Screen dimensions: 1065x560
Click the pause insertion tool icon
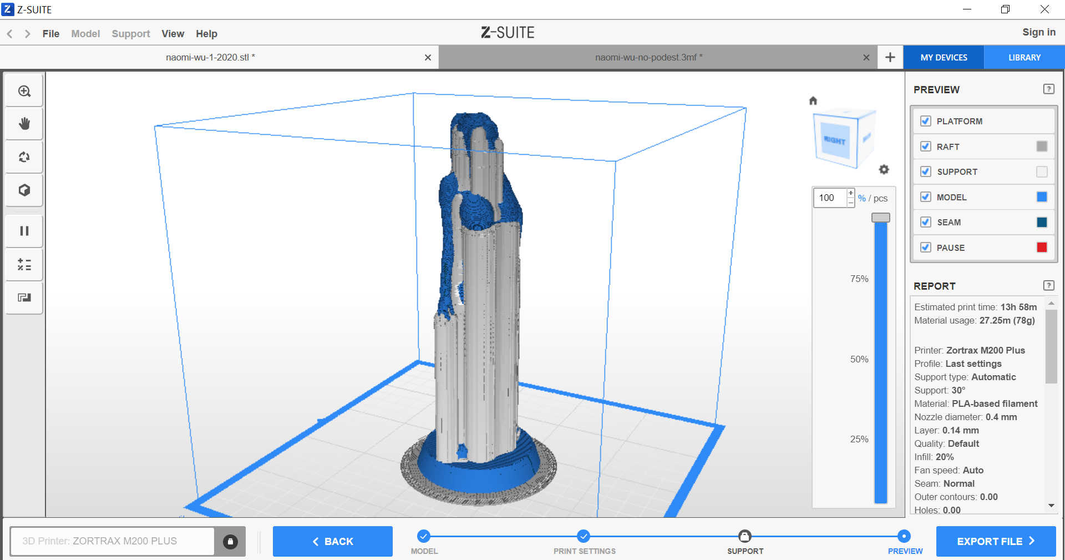click(x=24, y=231)
